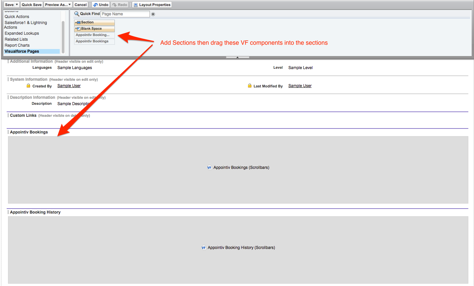
Task: Click the VF icon of Appointiv Booking History
Action: tap(204, 248)
